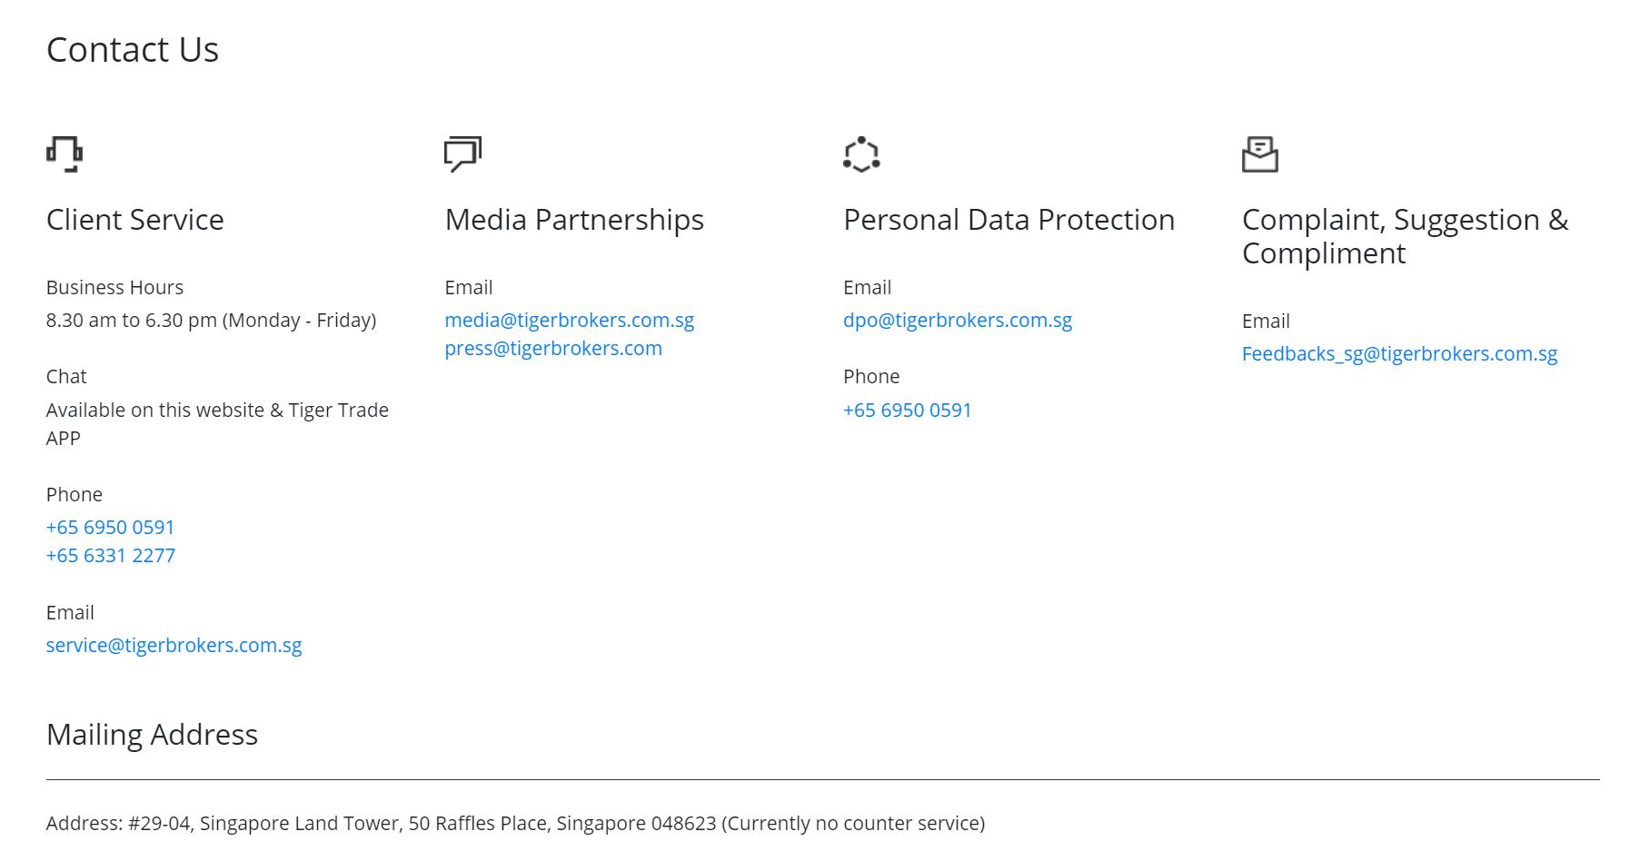1640x861 pixels.
Task: Open the press@tigerbrokers.com email link
Action: 553,349
